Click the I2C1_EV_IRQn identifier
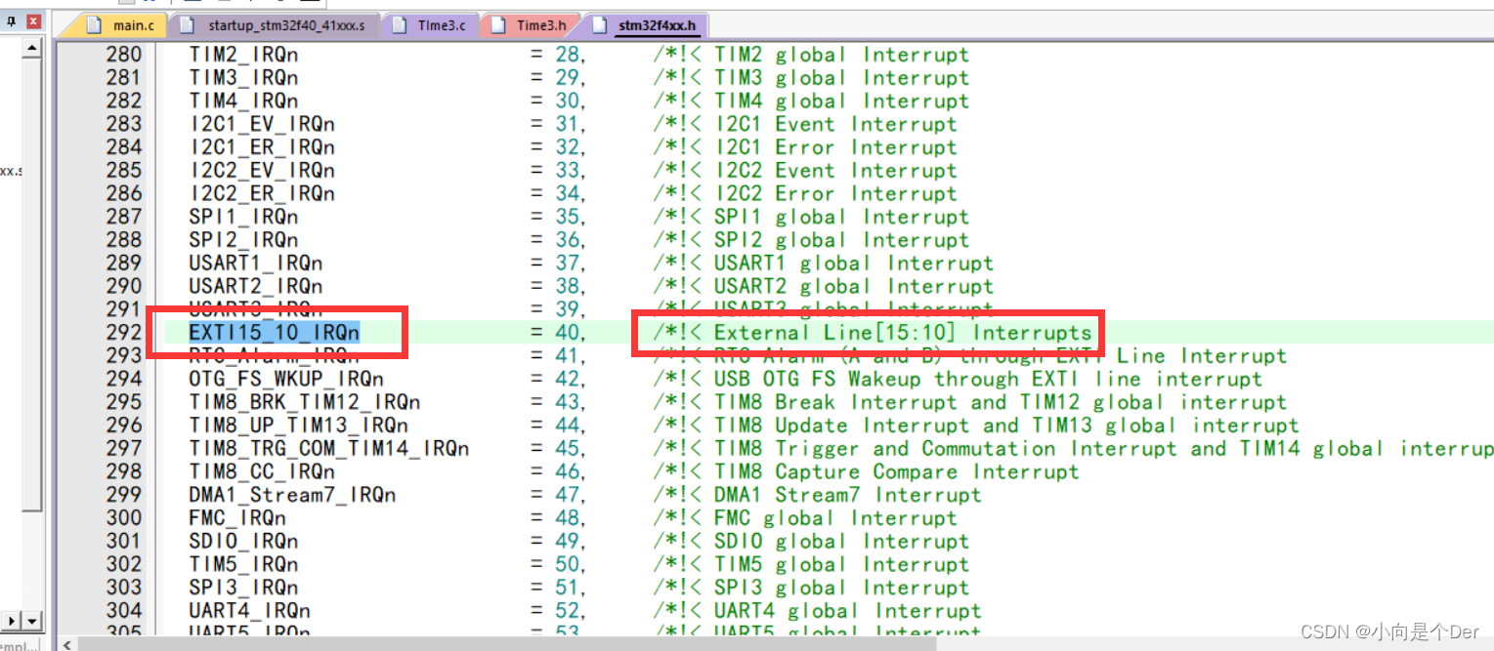The width and height of the screenshot is (1494, 651). point(262,124)
